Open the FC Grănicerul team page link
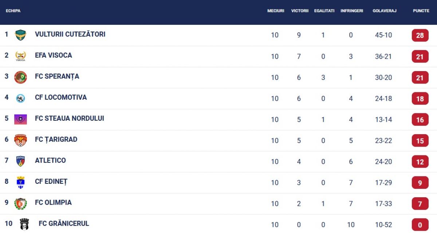 pos(64,224)
